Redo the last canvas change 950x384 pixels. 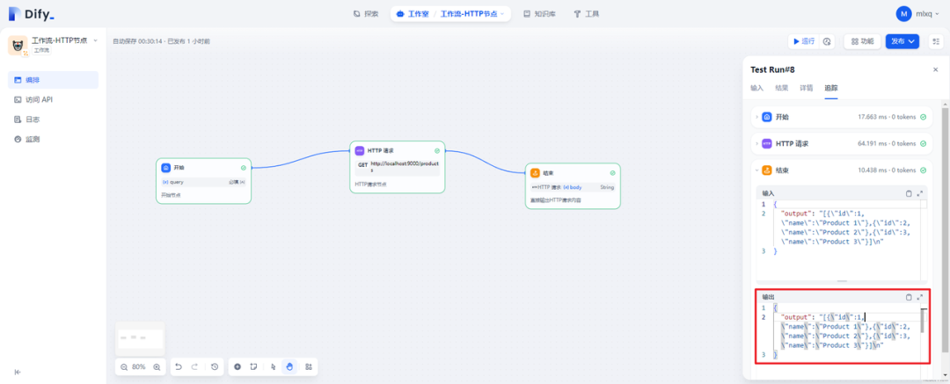(194, 366)
